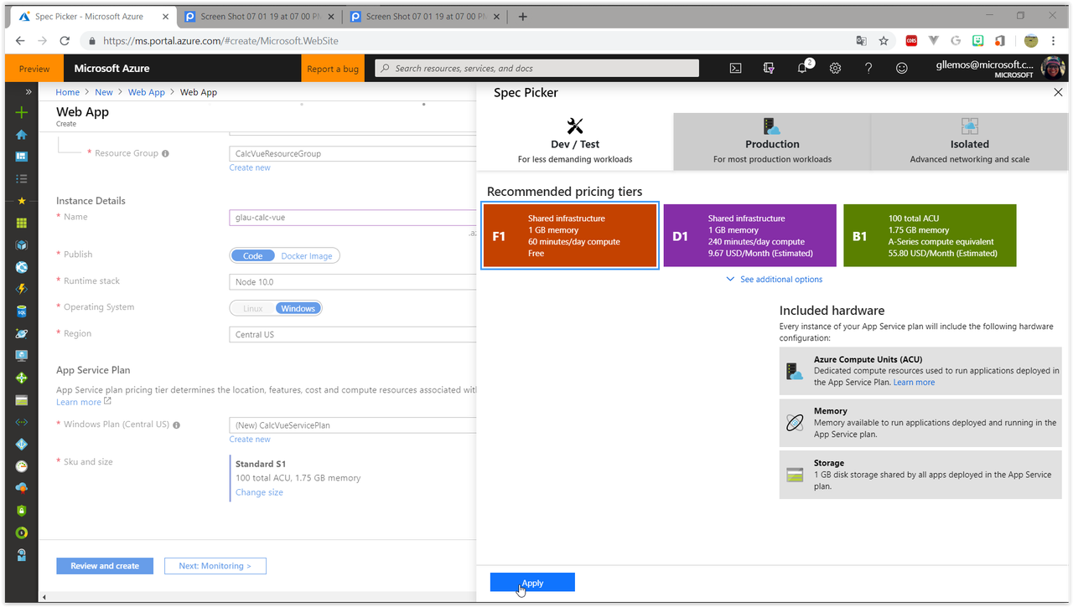Open Advisor cloud icon in sidebar

click(22, 488)
